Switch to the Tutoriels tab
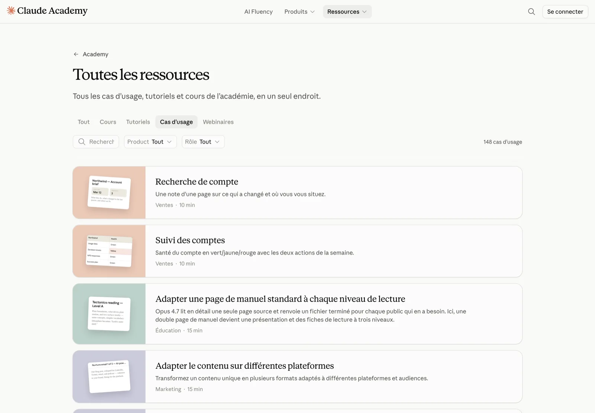The height and width of the screenshot is (413, 595). click(138, 122)
